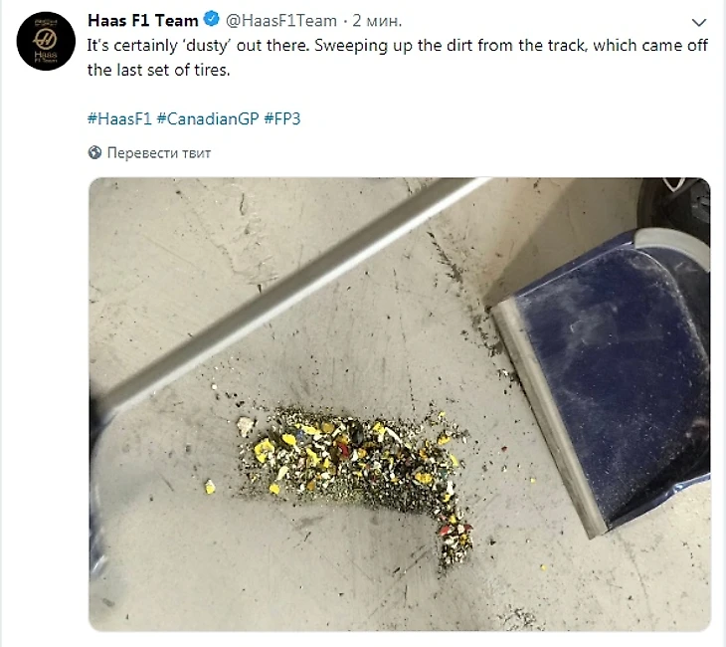
Task: Click the globe icon beside translate
Action: 94,152
